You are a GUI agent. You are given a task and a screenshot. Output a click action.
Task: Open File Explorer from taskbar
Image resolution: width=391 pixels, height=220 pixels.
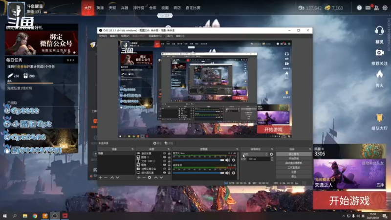click(x=25, y=216)
